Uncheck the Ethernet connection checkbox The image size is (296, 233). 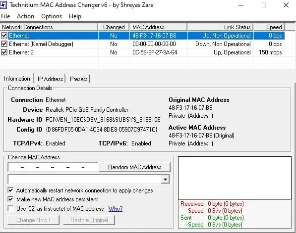pyautogui.click(x=4, y=36)
